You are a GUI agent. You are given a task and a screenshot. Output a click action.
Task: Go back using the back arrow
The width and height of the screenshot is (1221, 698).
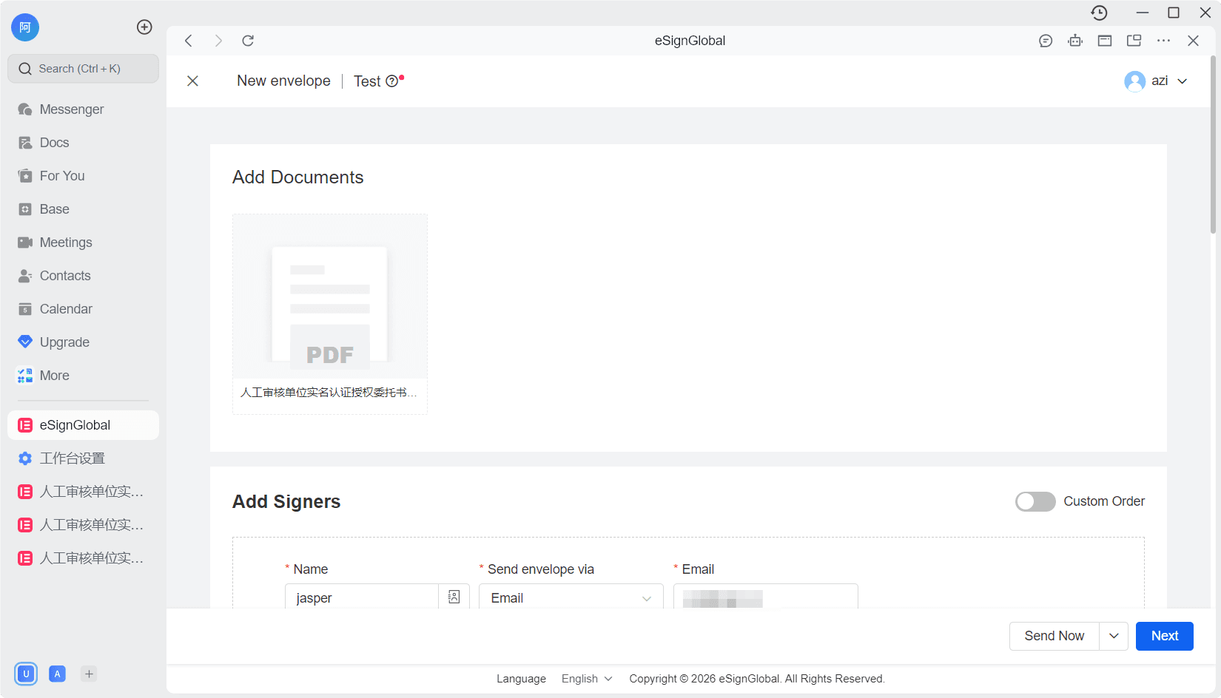click(x=189, y=41)
